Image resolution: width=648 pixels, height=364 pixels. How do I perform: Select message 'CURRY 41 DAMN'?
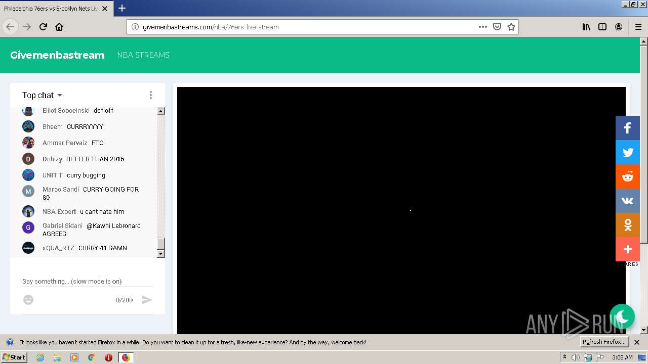tap(103, 248)
